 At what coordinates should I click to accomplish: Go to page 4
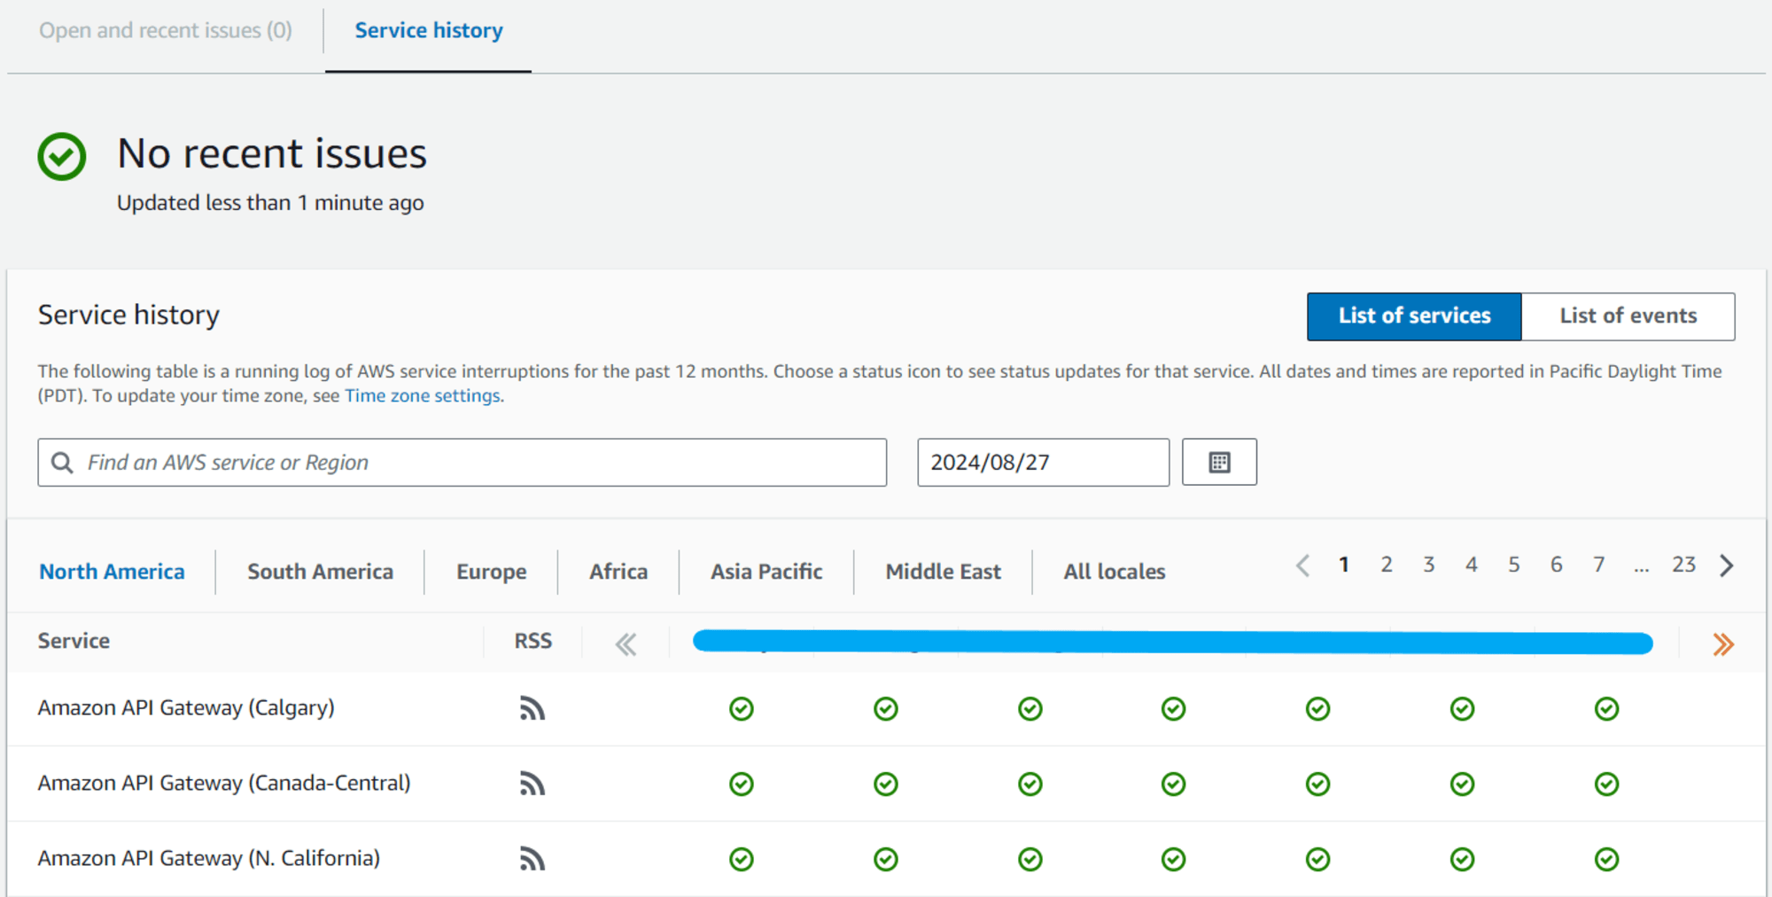click(1472, 565)
